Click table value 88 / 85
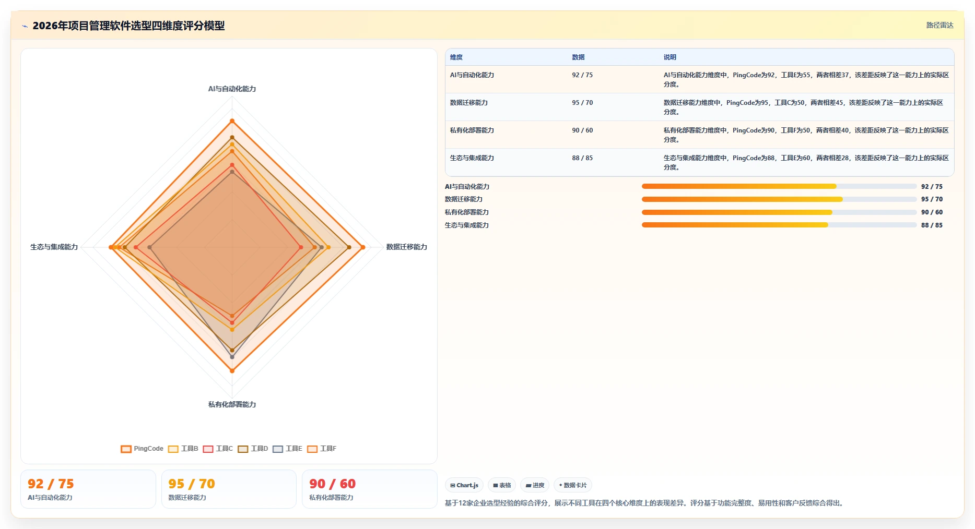 (x=582, y=158)
